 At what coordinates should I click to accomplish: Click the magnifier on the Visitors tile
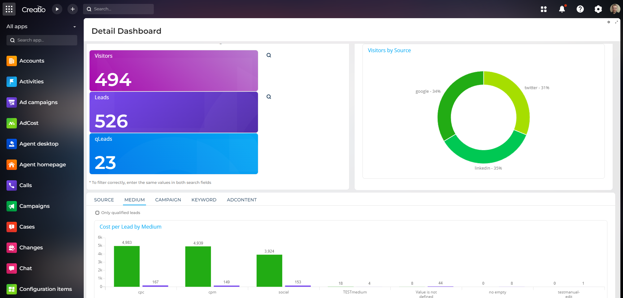269,55
